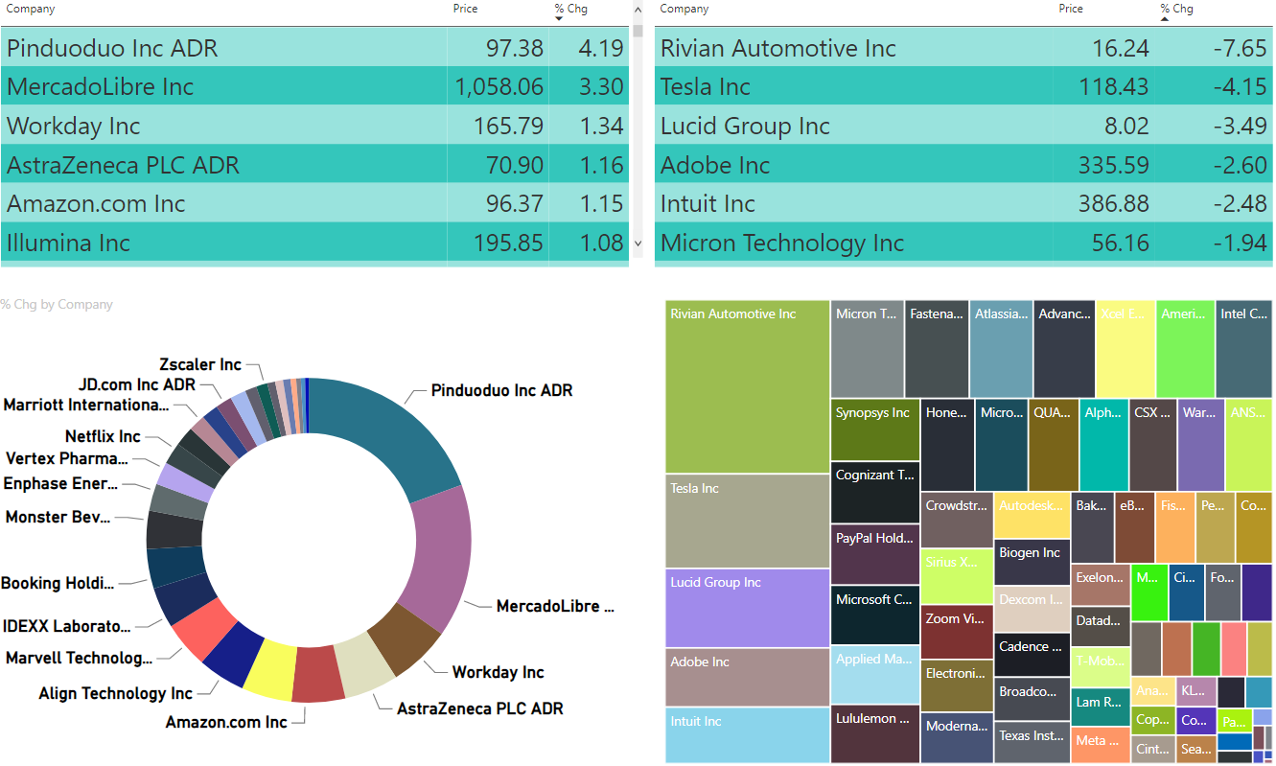The width and height of the screenshot is (1276, 766).
Task: Sort losers table by Company header
Action: point(684,10)
